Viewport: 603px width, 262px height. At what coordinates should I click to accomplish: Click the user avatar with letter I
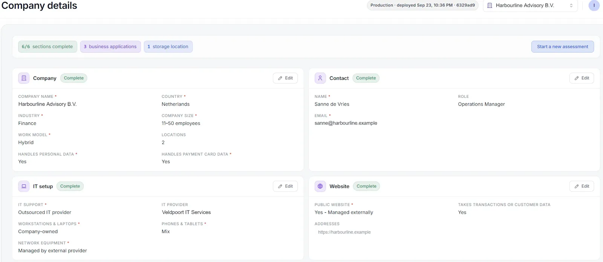pos(594,5)
